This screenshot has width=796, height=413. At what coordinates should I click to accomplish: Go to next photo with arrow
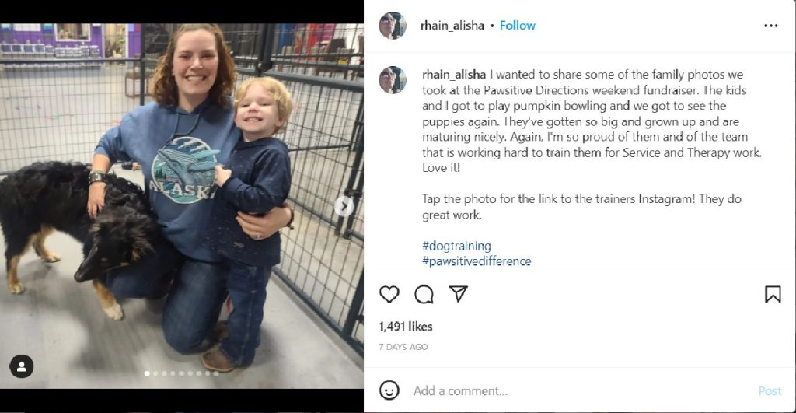coord(343,206)
